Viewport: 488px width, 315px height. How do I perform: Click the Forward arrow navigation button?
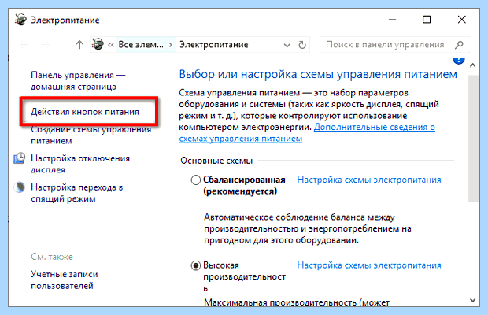[x=46, y=45]
